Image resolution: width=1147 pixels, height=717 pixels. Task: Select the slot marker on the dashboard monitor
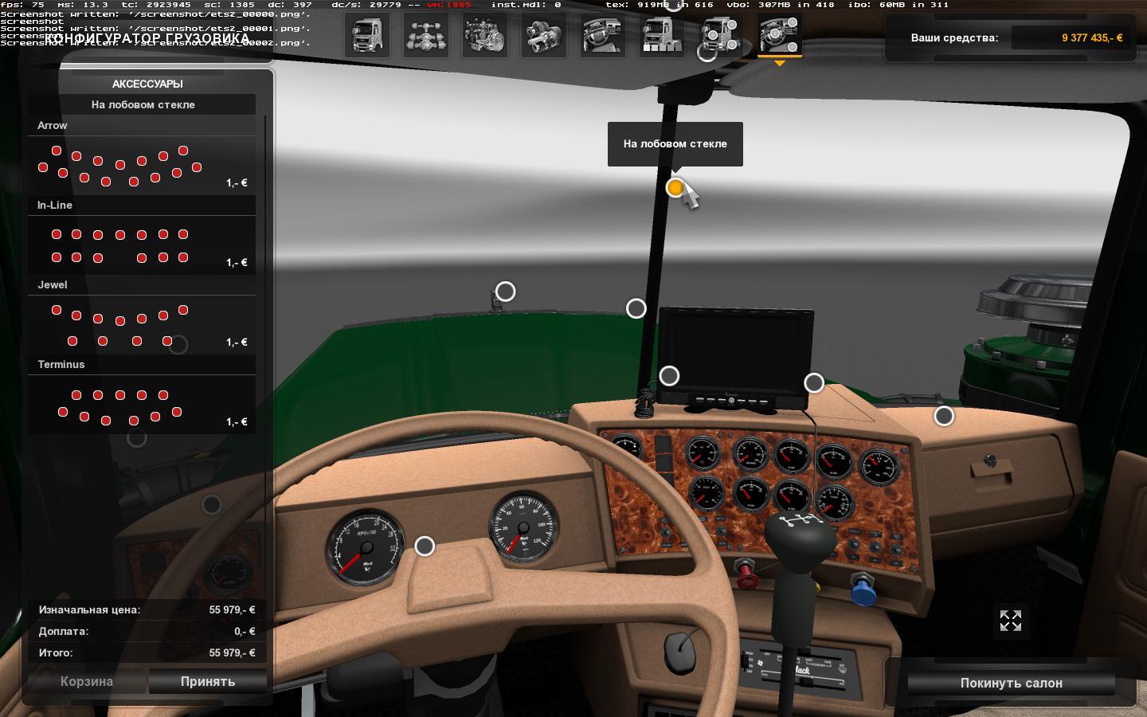pyautogui.click(x=669, y=375)
